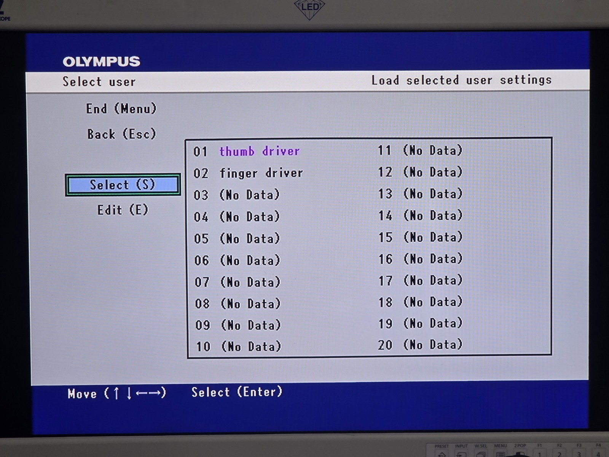Choose user slot 15 (No Data)
609x457 pixels.
tap(420, 237)
